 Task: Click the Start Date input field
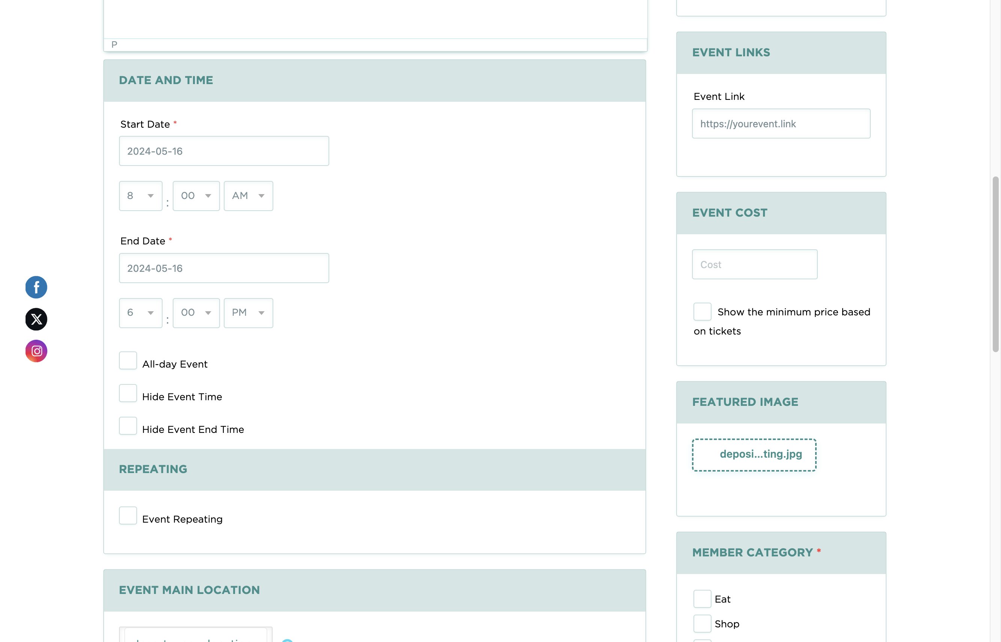[x=224, y=151]
